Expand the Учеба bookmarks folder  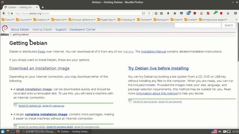[x=191, y=20]
